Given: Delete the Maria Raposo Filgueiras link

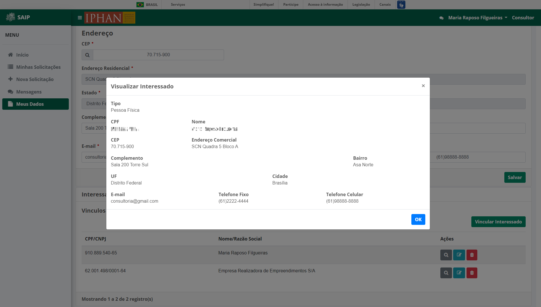Looking at the screenshot, I should [472, 255].
